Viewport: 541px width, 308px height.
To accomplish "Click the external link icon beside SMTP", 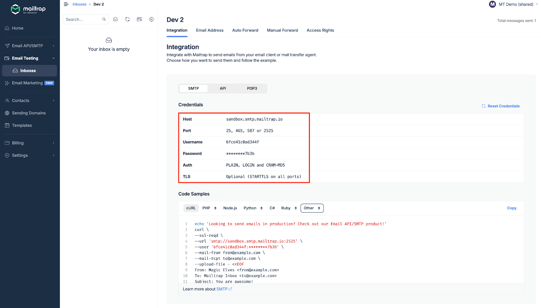I will [231, 289].
